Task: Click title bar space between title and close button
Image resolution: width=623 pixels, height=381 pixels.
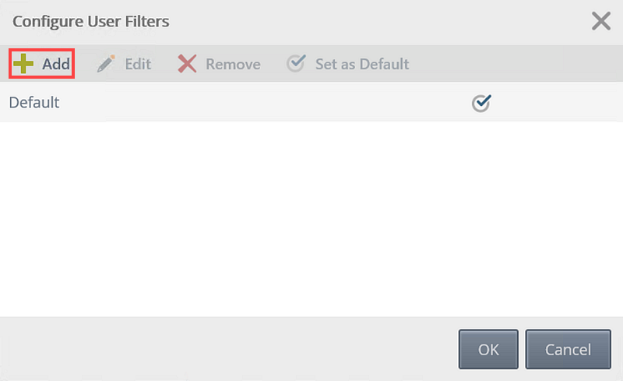Action: coord(379,22)
